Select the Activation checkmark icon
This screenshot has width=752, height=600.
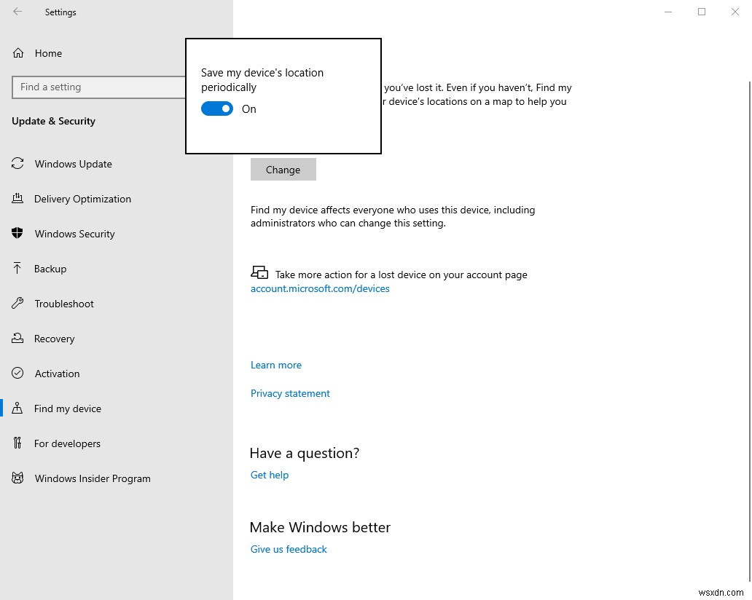click(17, 374)
